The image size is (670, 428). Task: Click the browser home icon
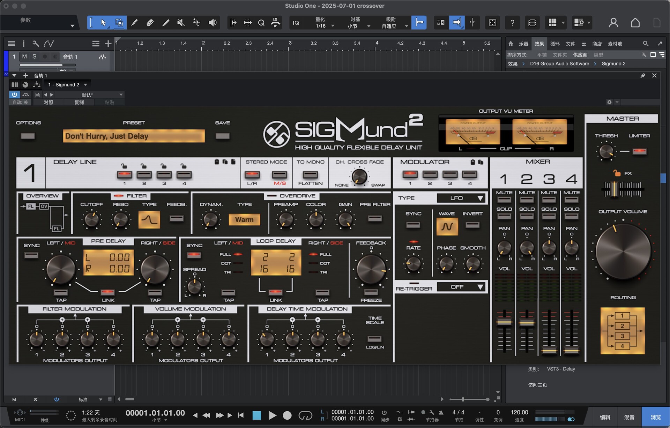coord(511,44)
